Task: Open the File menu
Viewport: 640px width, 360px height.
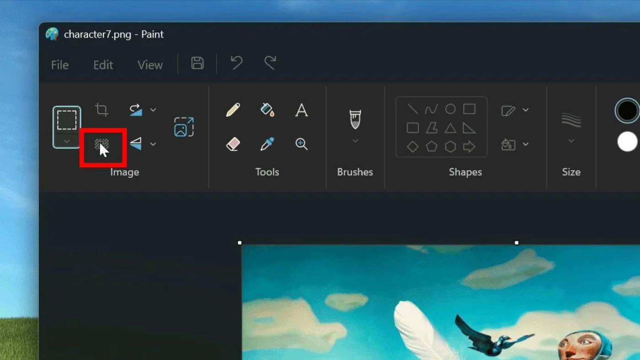Action: 59,65
